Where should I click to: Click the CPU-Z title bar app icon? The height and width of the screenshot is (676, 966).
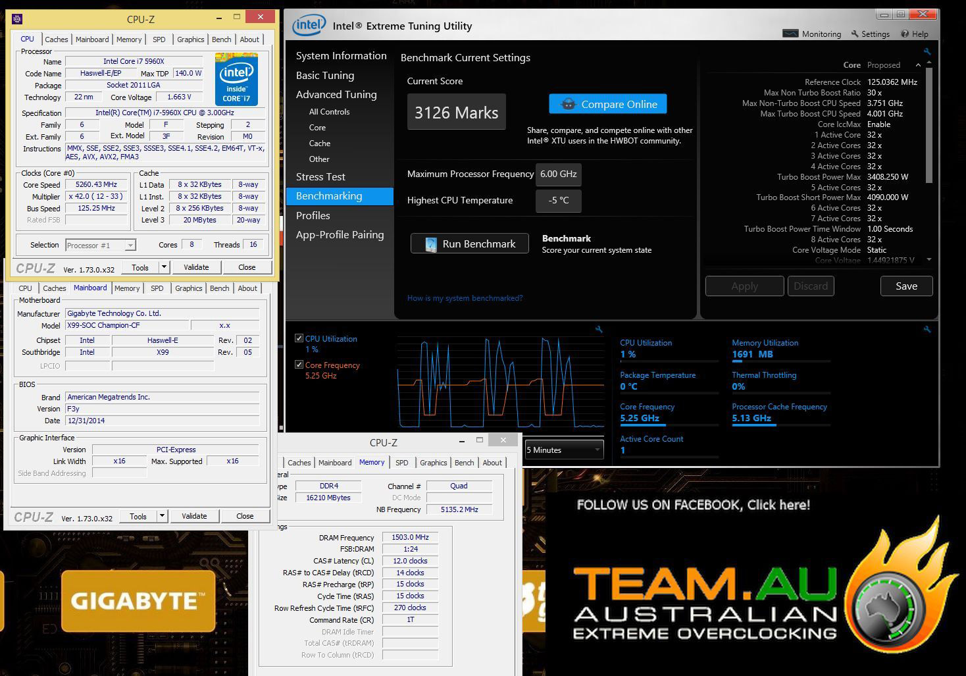point(17,19)
